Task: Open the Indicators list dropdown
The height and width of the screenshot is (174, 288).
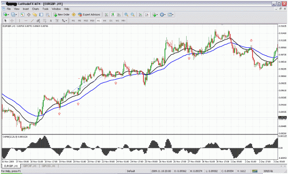Action: tap(155, 15)
